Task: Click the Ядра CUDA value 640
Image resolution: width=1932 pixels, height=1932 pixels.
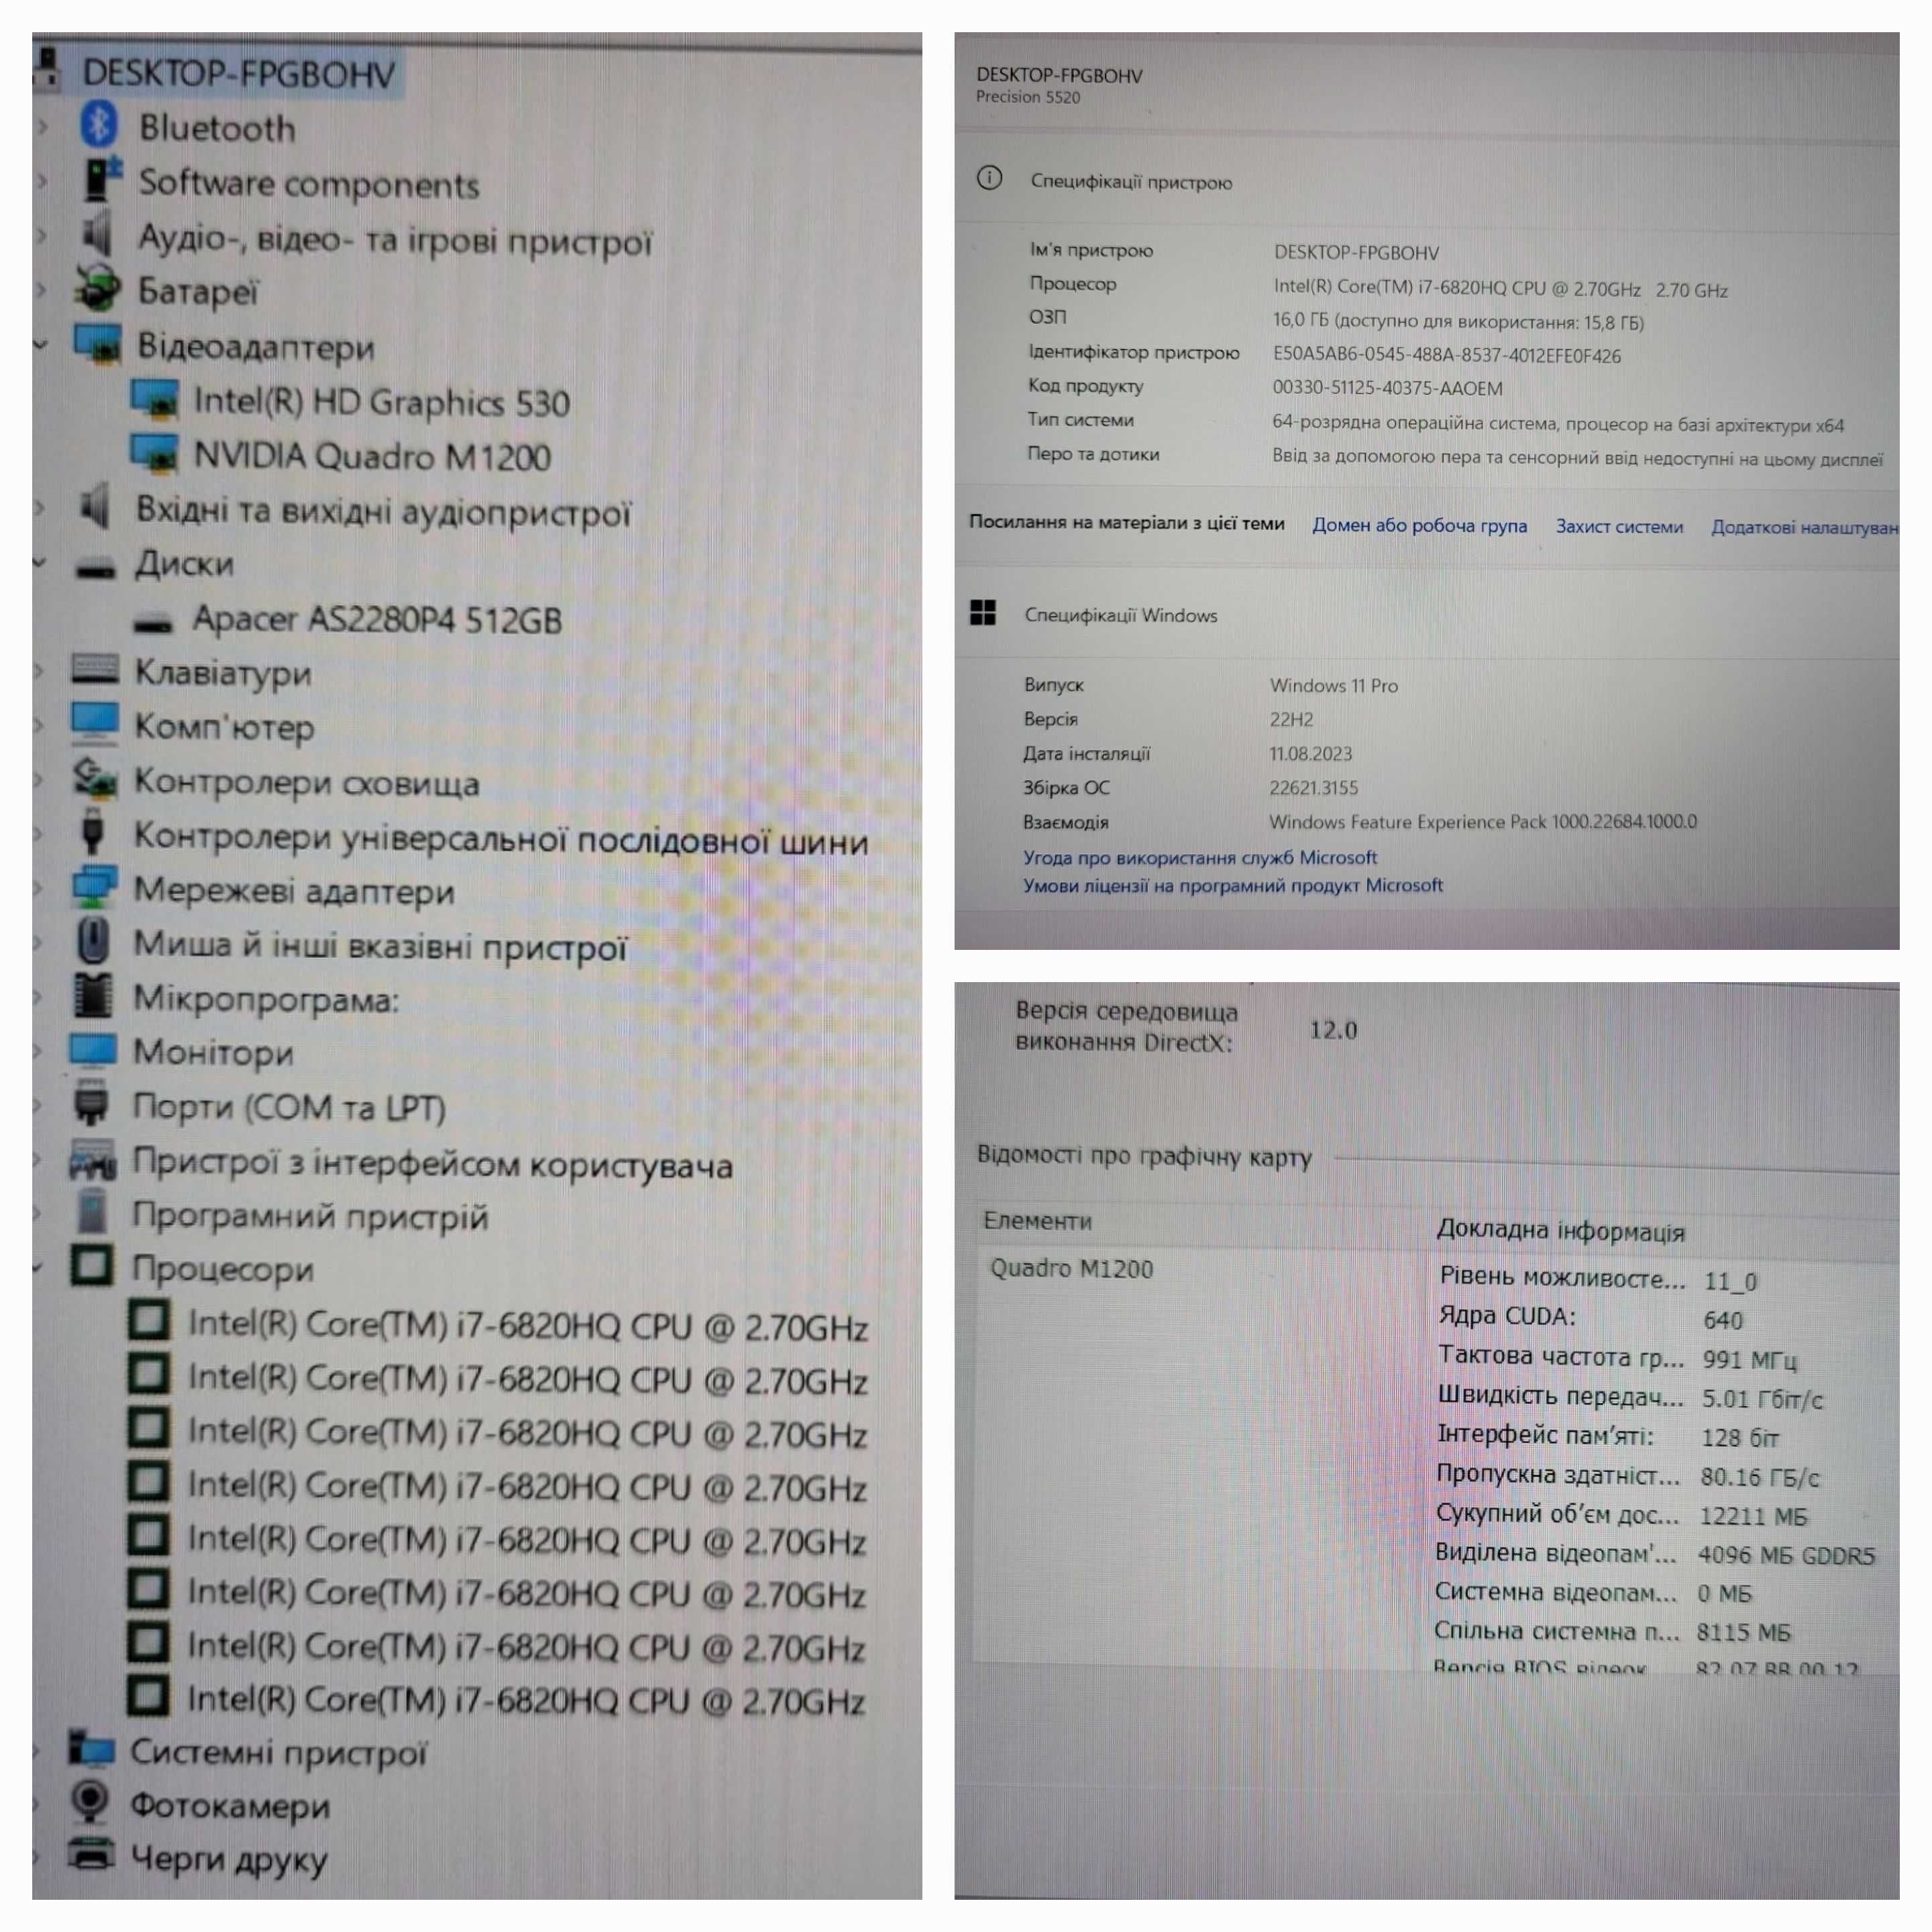Action: coord(1723,1320)
